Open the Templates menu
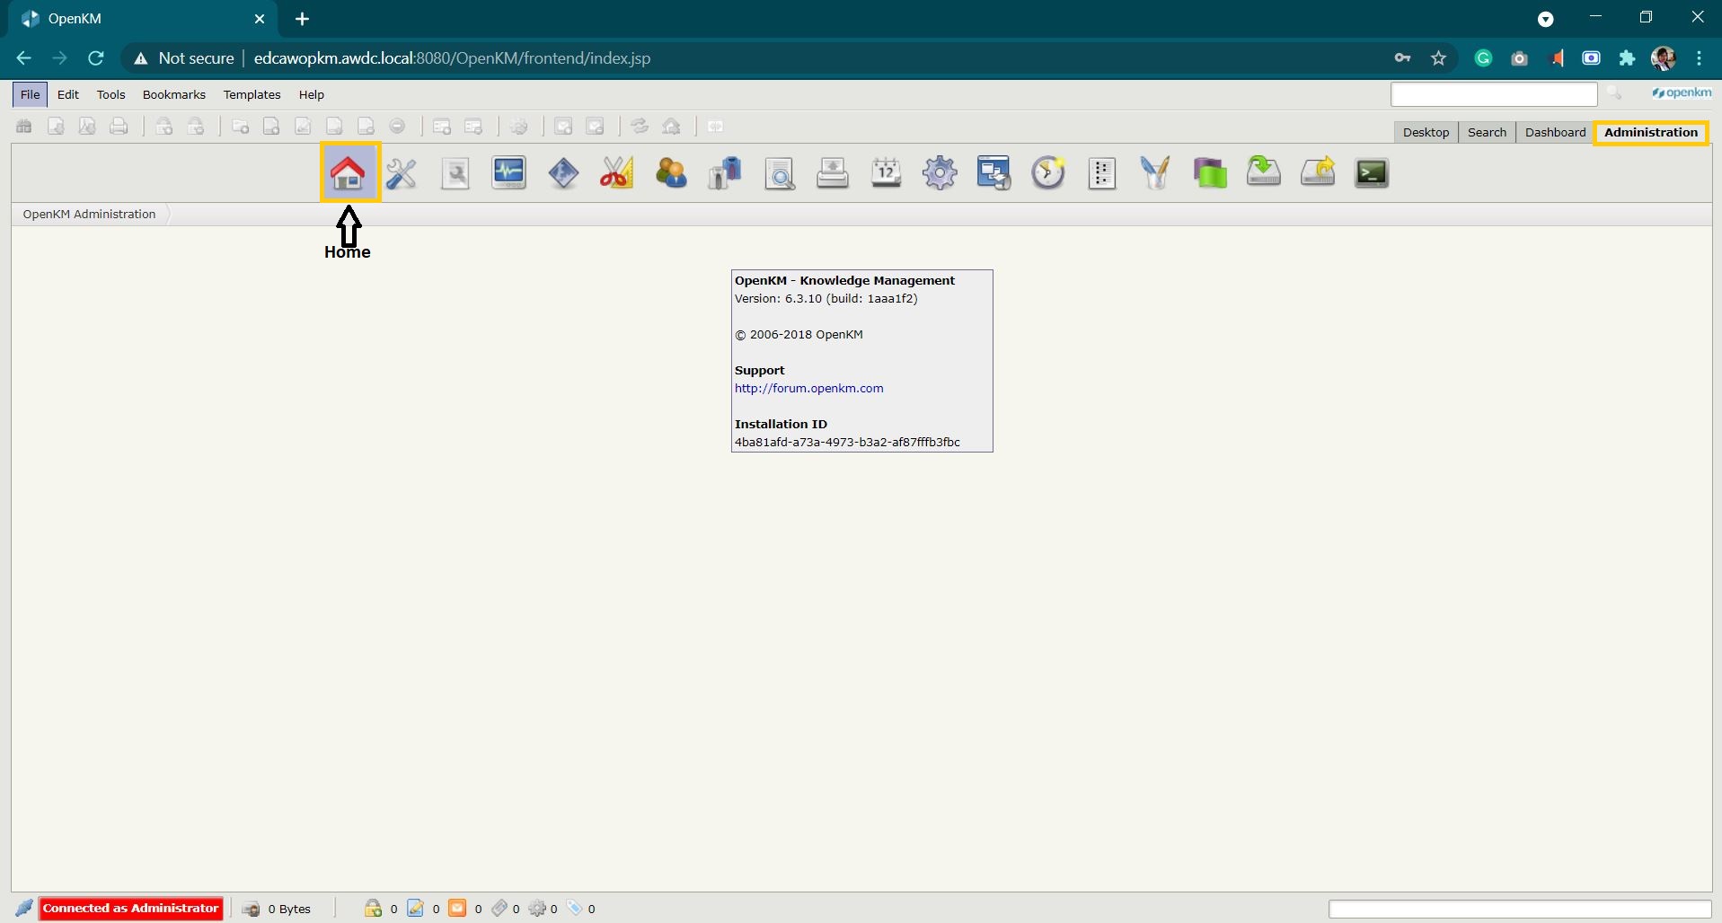1722x923 pixels. (x=252, y=94)
